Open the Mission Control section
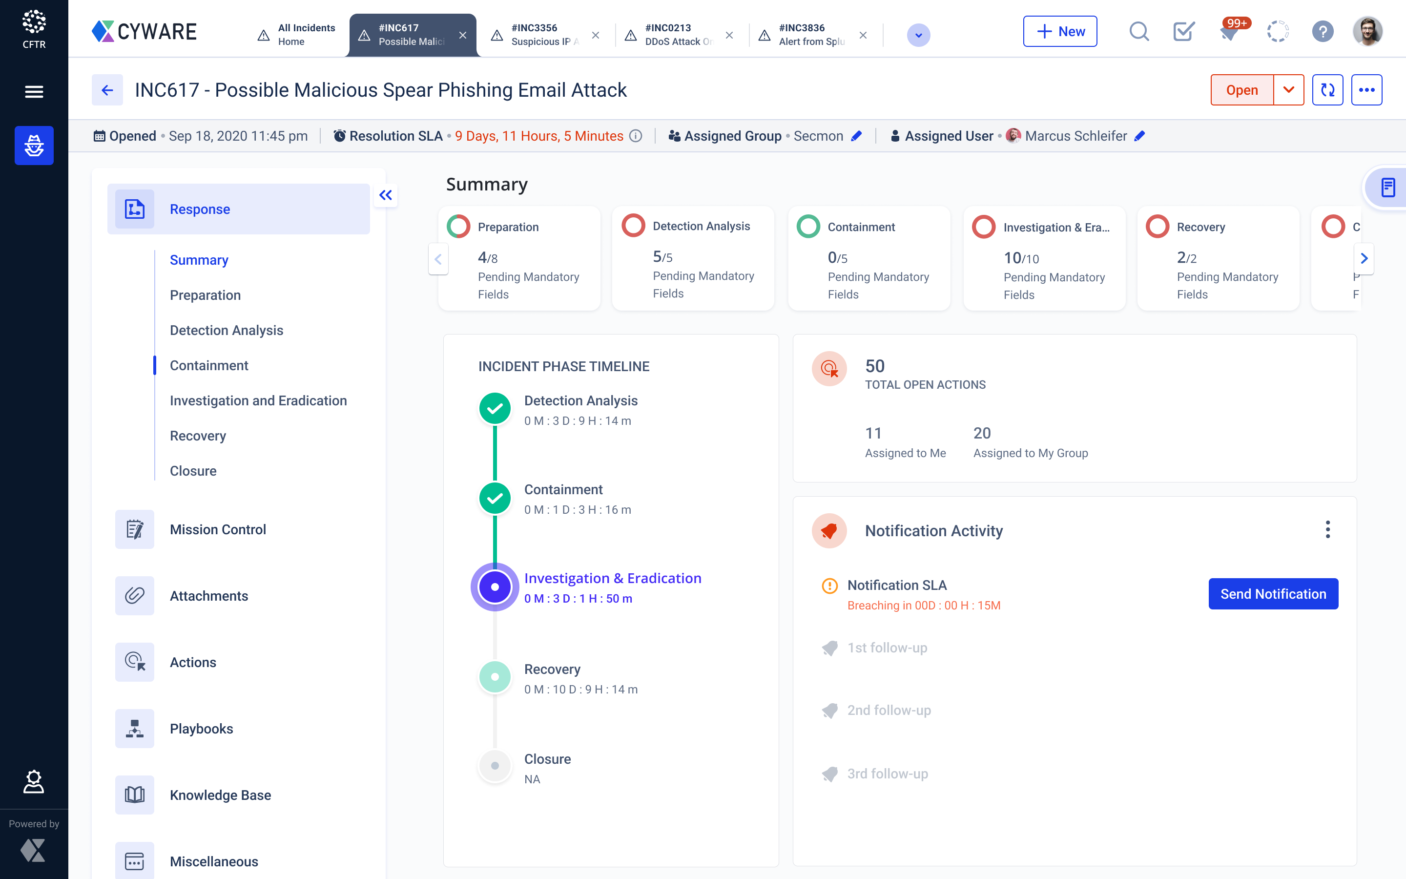 [217, 530]
